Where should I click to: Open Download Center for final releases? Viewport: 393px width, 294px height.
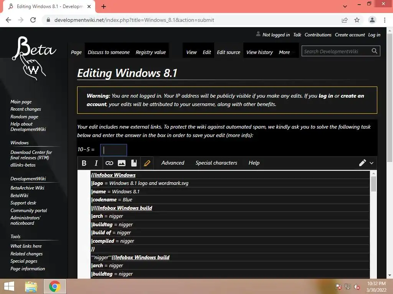pos(31,155)
